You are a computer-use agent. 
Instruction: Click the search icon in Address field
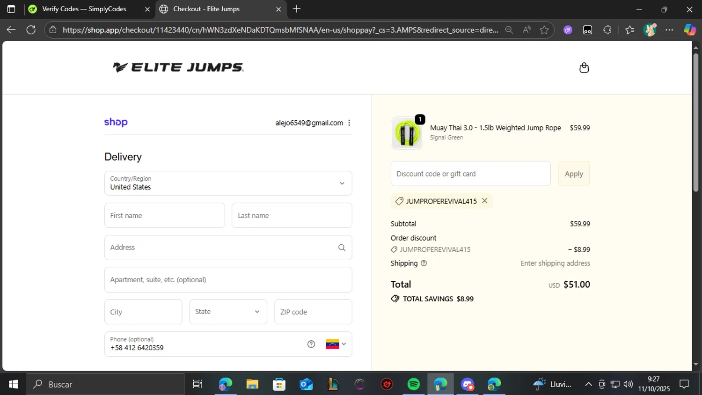coord(342,248)
